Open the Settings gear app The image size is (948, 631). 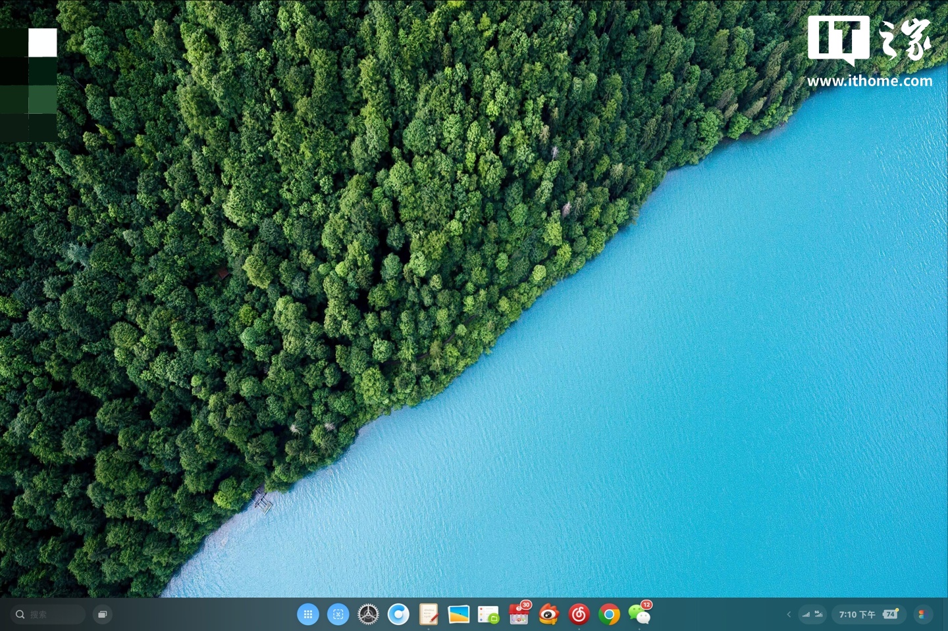coord(368,615)
